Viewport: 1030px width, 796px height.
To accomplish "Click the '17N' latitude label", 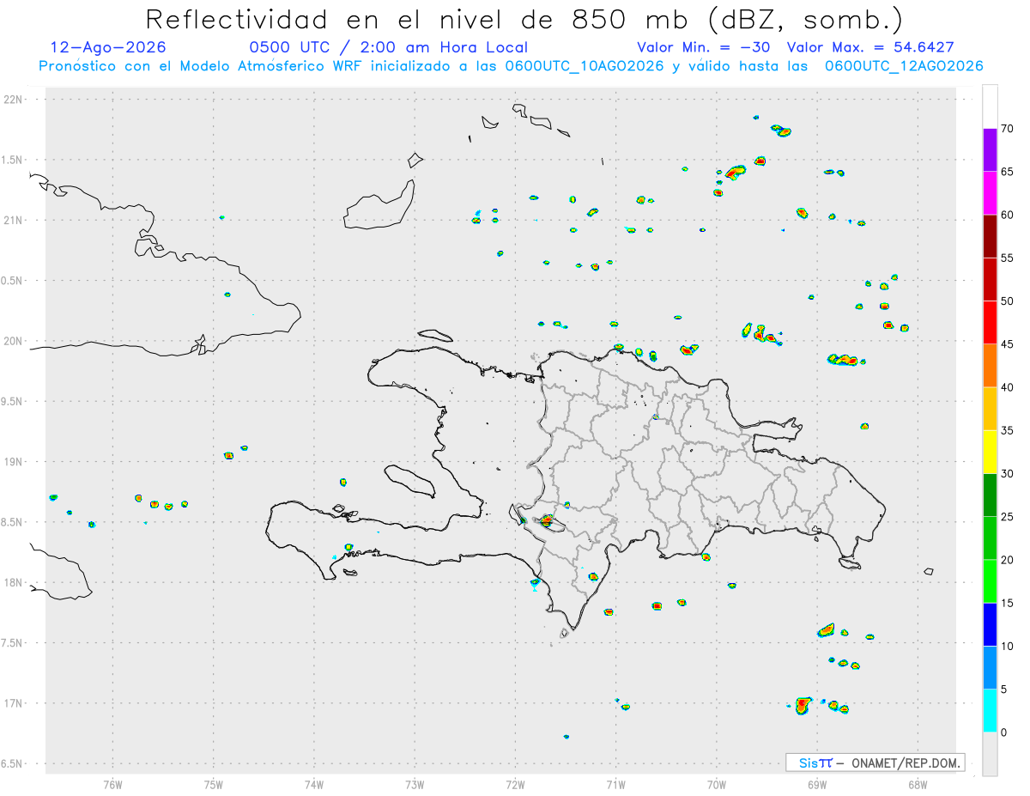I will point(13,703).
